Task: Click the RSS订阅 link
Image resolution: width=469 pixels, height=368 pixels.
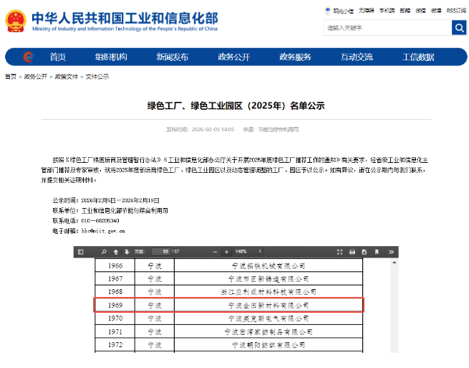Action: tap(456, 11)
